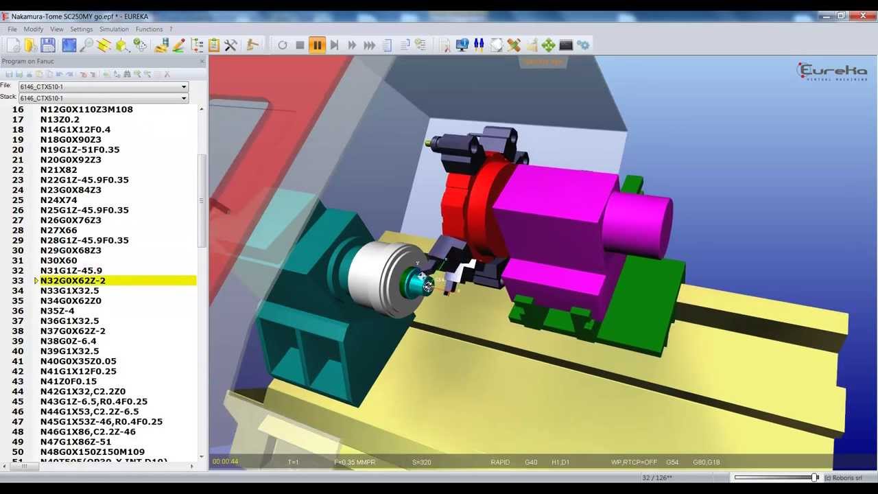Click the yellow section-plane box icon
878x494 pixels.
click(x=104, y=45)
